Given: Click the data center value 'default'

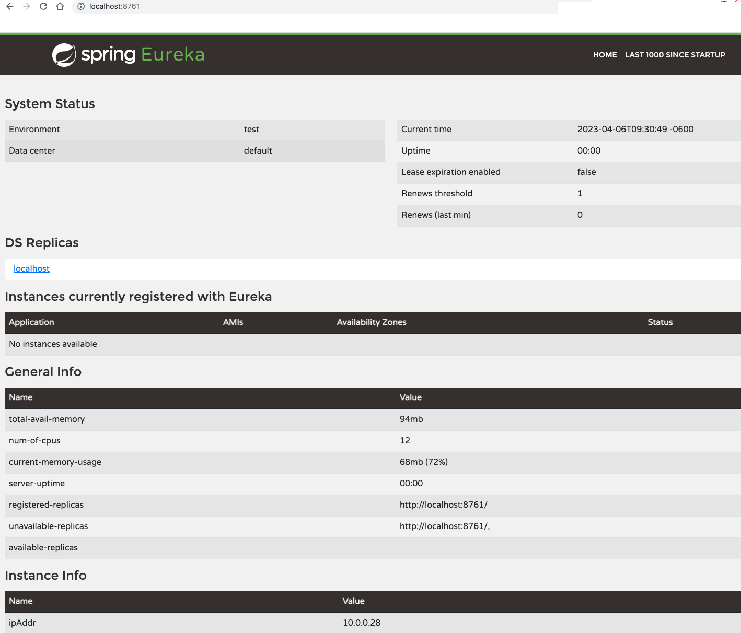Looking at the screenshot, I should [x=258, y=151].
